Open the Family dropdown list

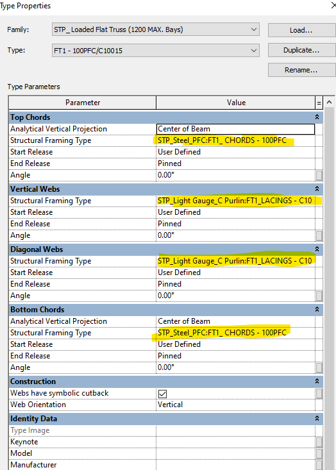tap(156, 29)
